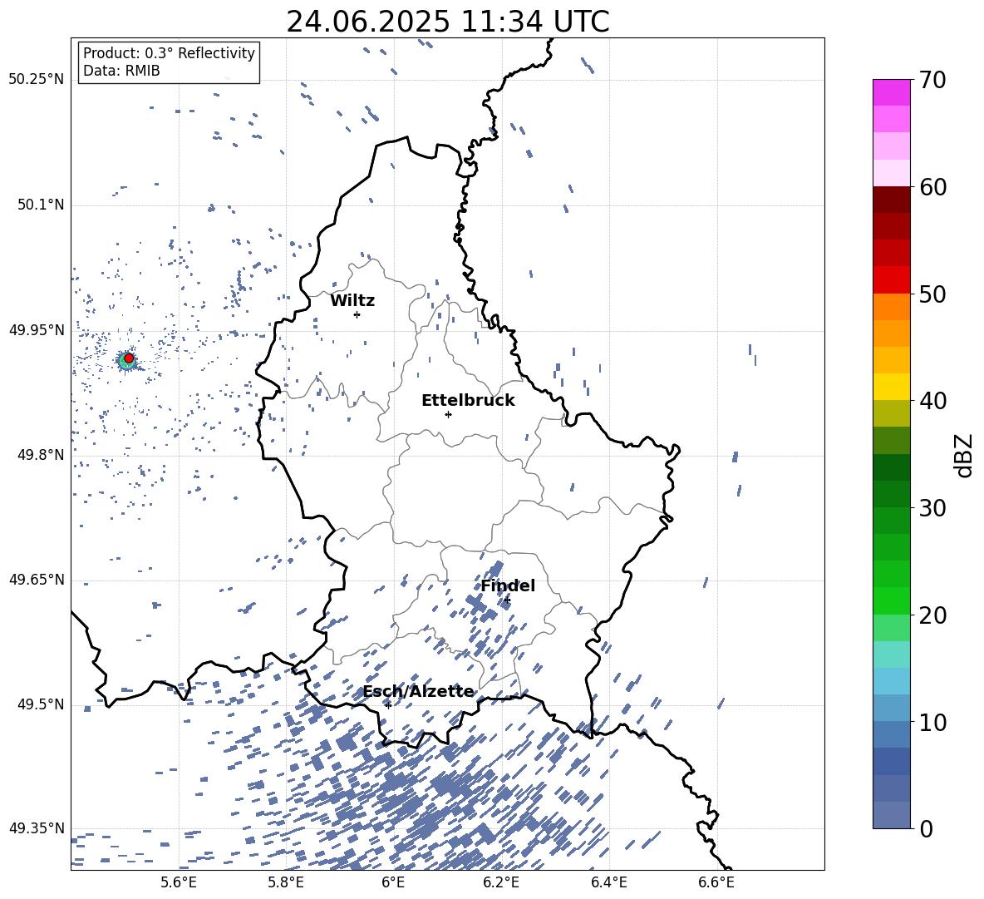
Task: Click the Ettelbruck city label
Action: point(468,401)
